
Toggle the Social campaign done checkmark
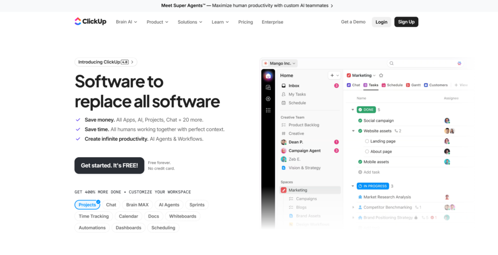coord(360,121)
